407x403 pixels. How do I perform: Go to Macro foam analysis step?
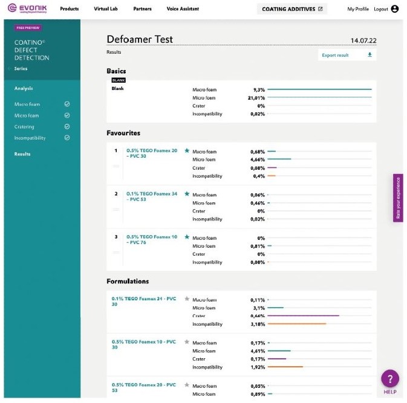pos(27,105)
